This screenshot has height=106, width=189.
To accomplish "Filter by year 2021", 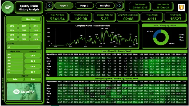I will [x=35, y=35].
